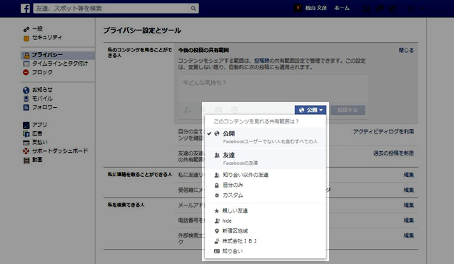Open the friend requests icon
Screen dimensions: 454x264
tap(367, 9)
